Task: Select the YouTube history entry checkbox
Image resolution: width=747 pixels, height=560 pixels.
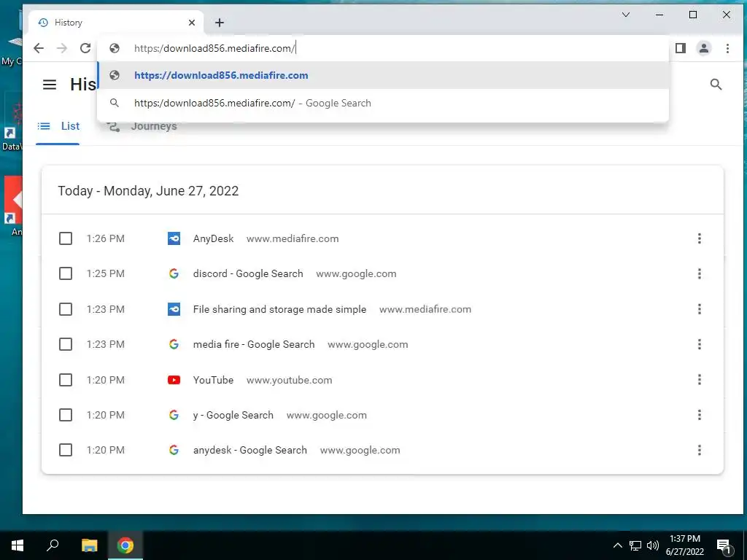Action: [65, 379]
